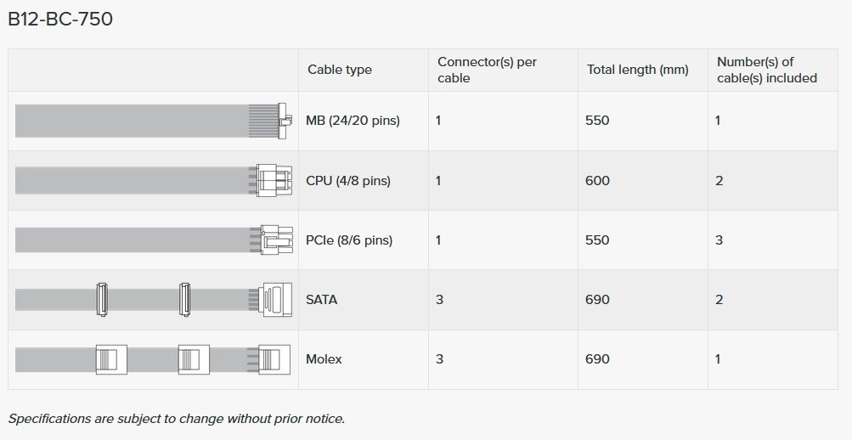Click the Molex cable illustration

pos(153,358)
